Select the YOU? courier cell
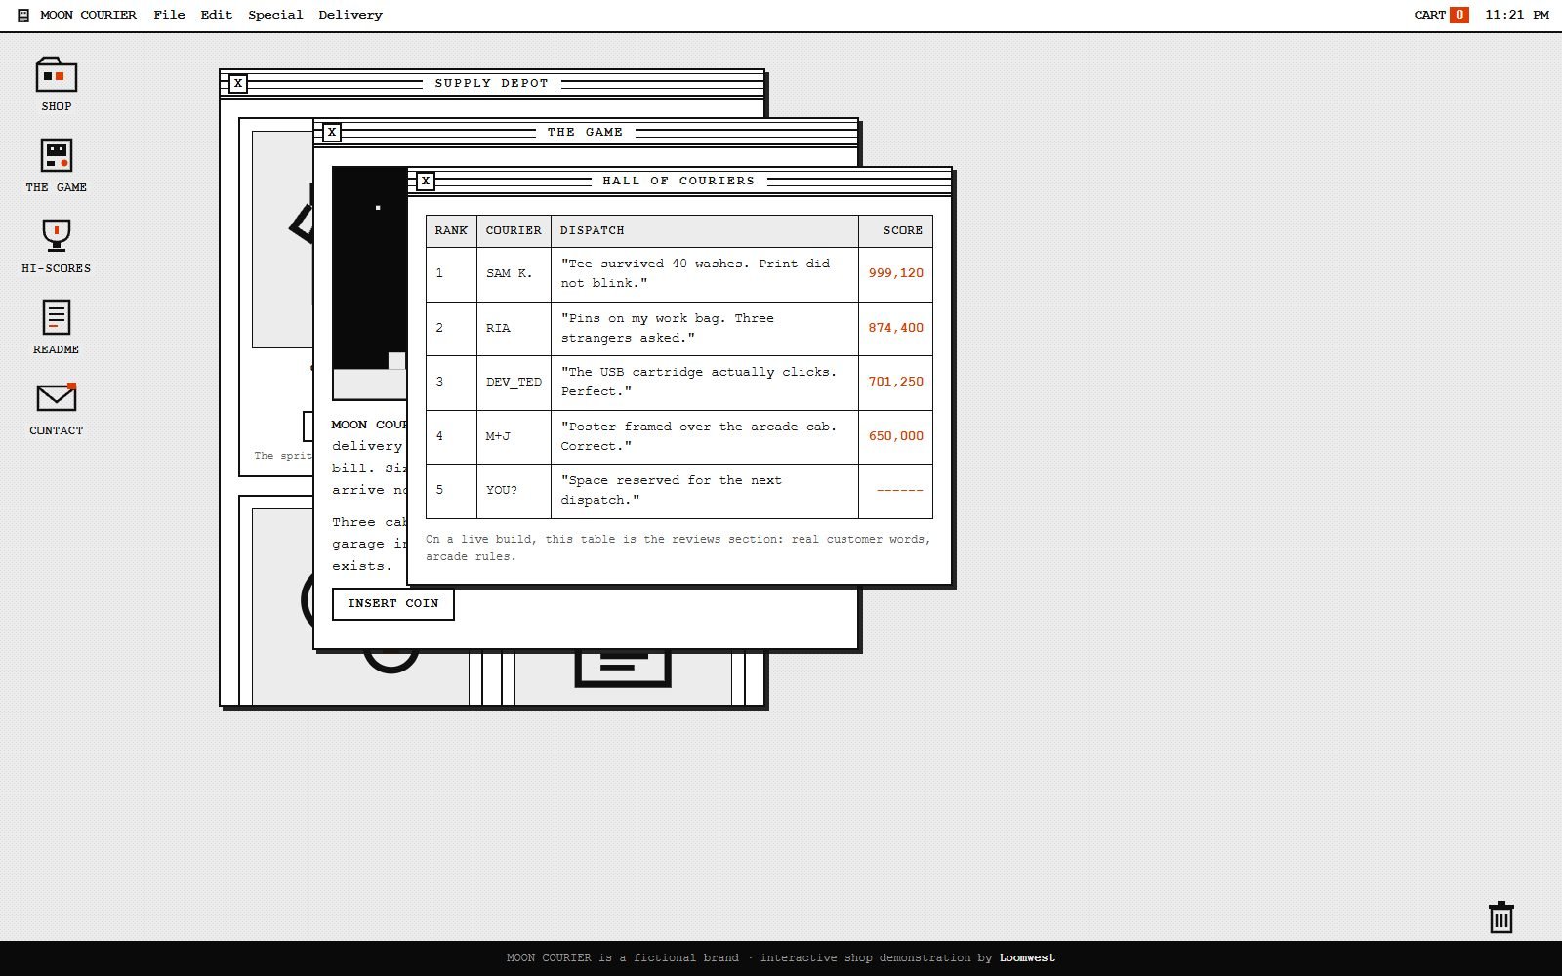1562x976 pixels. [x=514, y=491]
